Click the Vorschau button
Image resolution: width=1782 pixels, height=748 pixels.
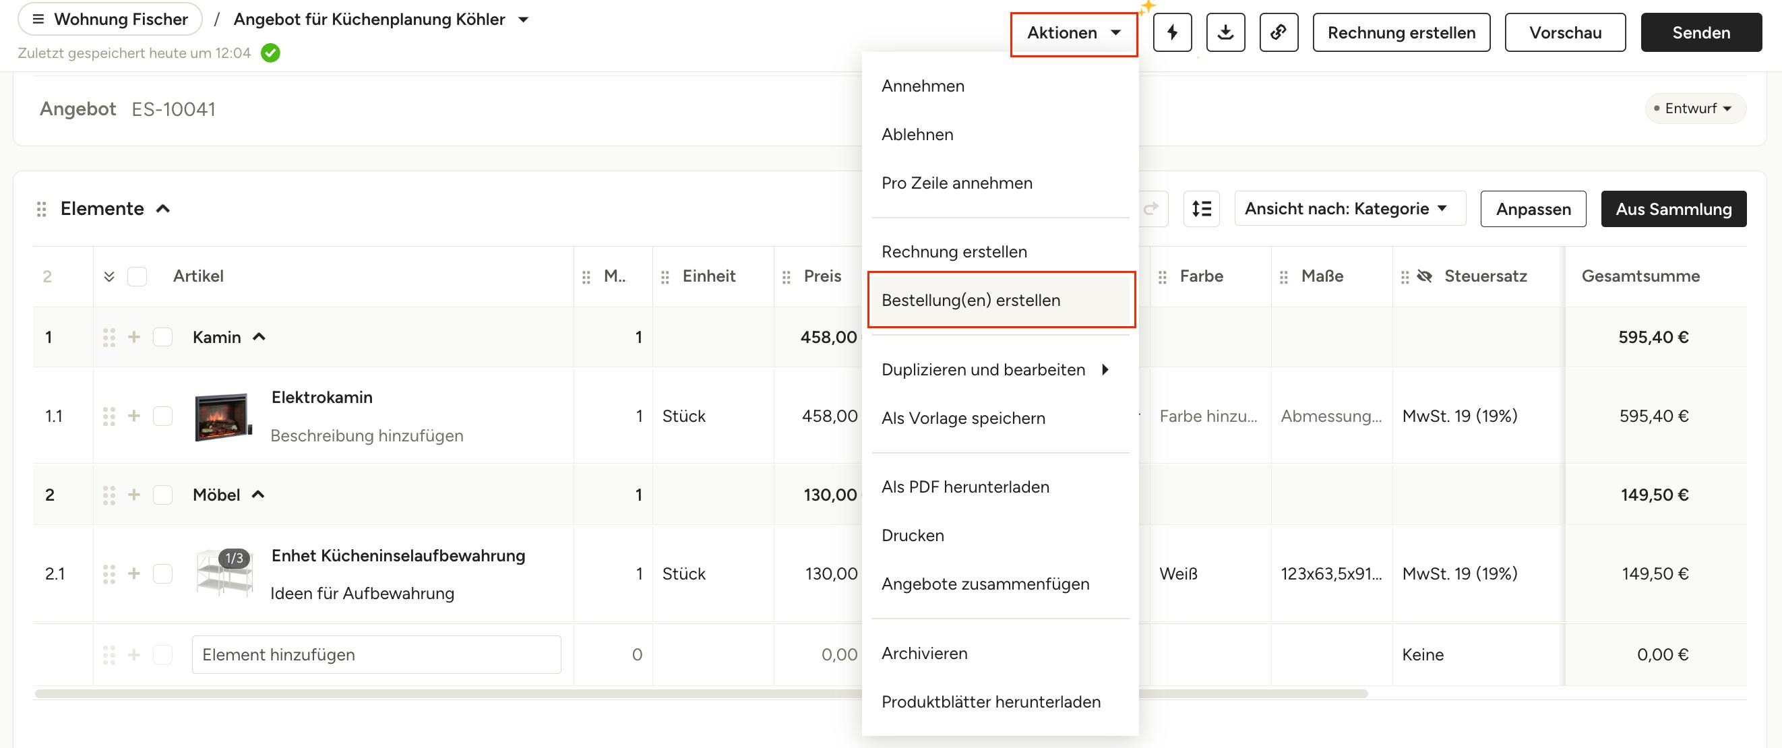1565,32
